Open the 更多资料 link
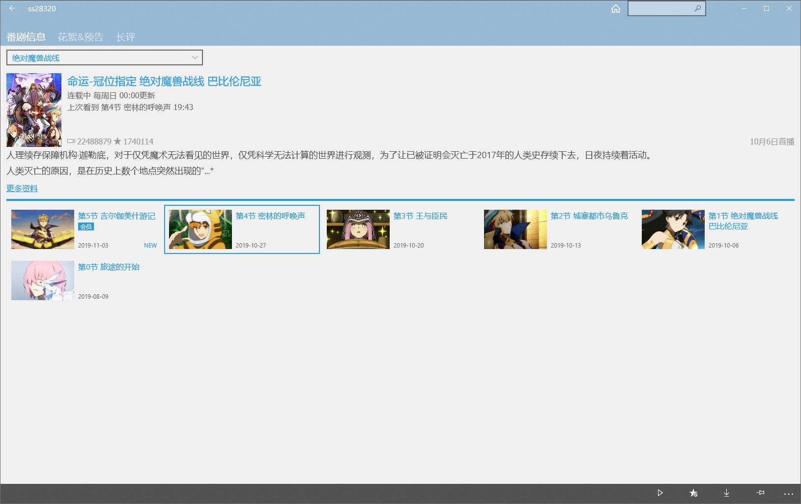The height and width of the screenshot is (504, 801). (22, 188)
